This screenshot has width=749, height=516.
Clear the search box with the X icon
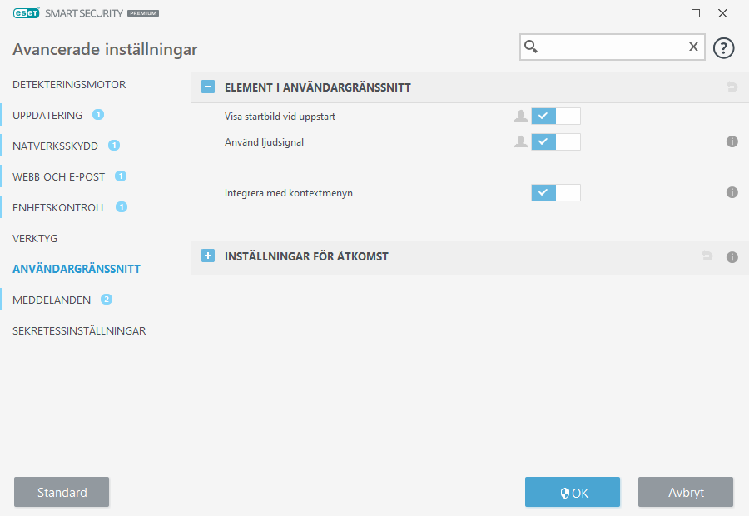[693, 47]
